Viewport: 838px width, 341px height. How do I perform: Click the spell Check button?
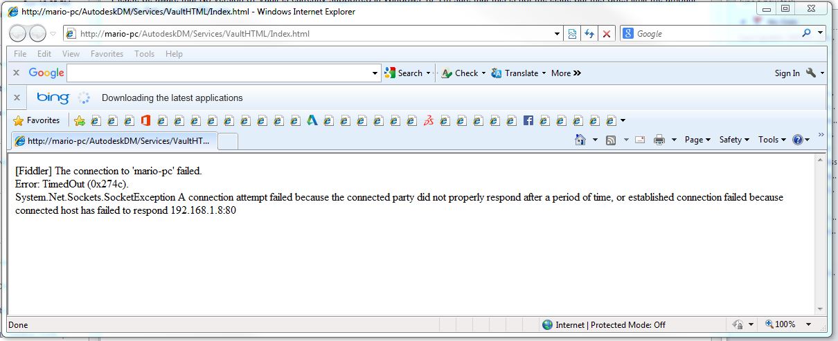click(x=459, y=73)
